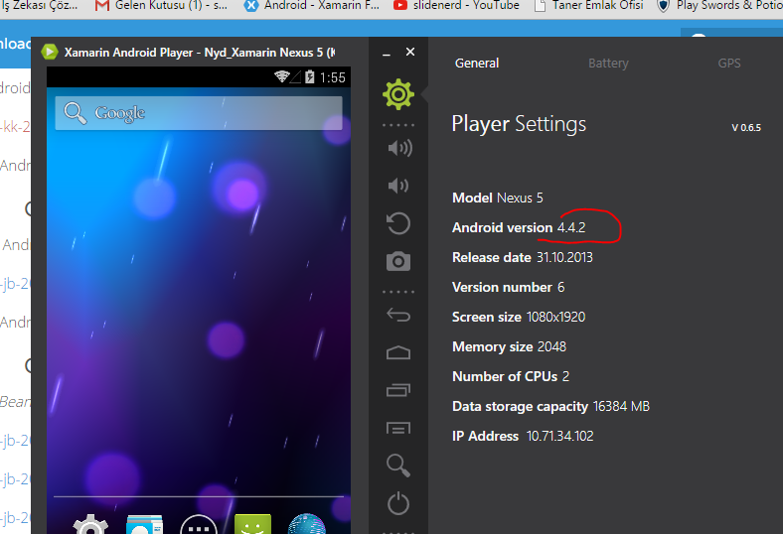Click the Android version value 4.4.2
This screenshot has width=783, height=534.
pyautogui.click(x=571, y=228)
